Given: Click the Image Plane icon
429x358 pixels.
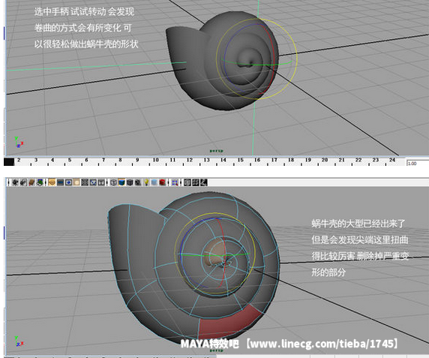Looking at the screenshot, I should coord(40,182).
